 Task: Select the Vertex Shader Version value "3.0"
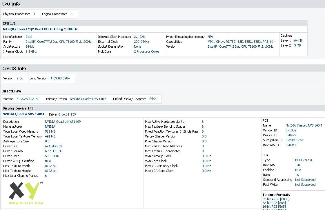tap(204, 137)
